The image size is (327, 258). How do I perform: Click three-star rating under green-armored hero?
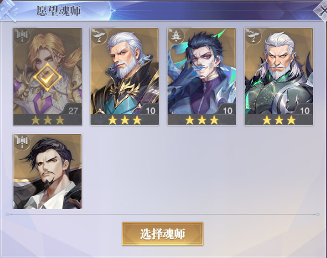tap(279, 120)
